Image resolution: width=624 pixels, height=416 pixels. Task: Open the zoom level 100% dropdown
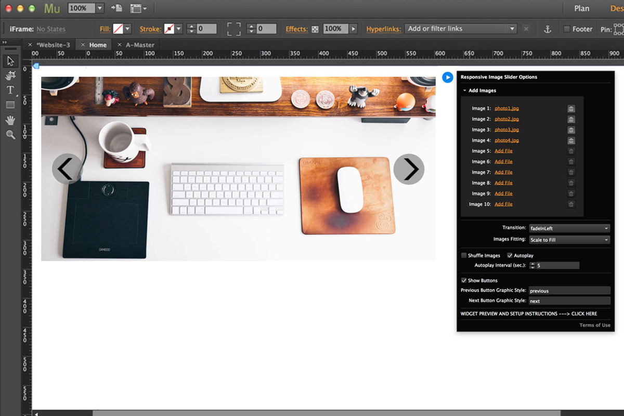pyautogui.click(x=100, y=8)
